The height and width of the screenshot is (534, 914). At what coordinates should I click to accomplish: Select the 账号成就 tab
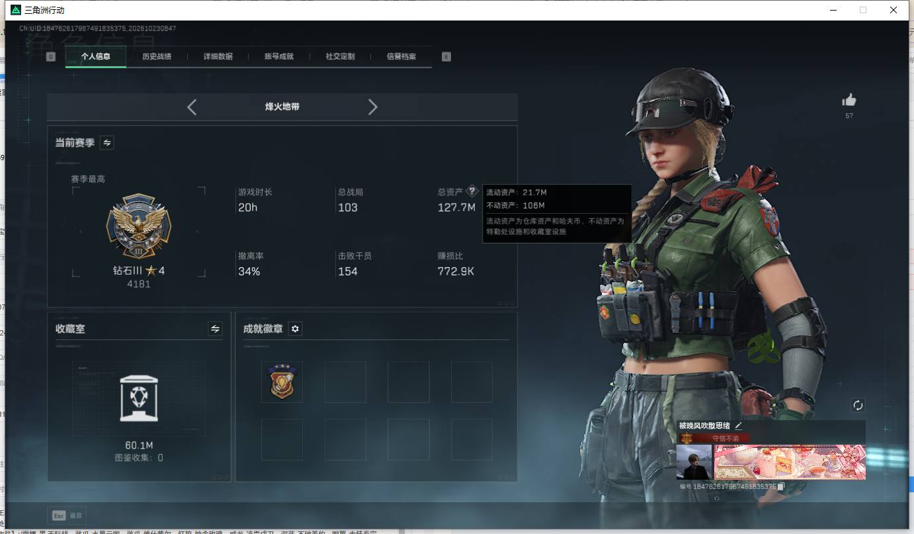[279, 57]
